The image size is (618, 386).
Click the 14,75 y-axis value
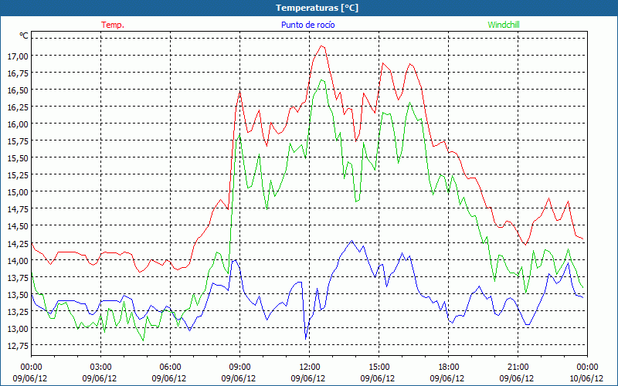click(18, 209)
